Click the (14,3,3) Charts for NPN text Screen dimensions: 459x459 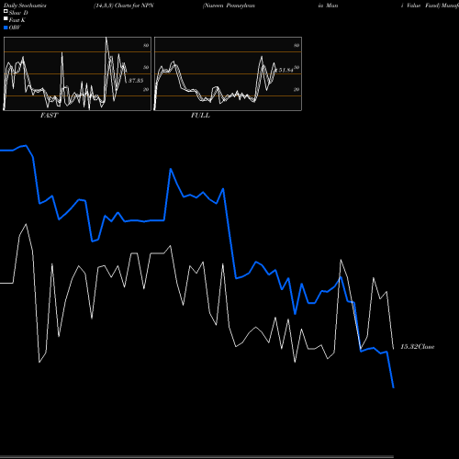click(x=124, y=6)
